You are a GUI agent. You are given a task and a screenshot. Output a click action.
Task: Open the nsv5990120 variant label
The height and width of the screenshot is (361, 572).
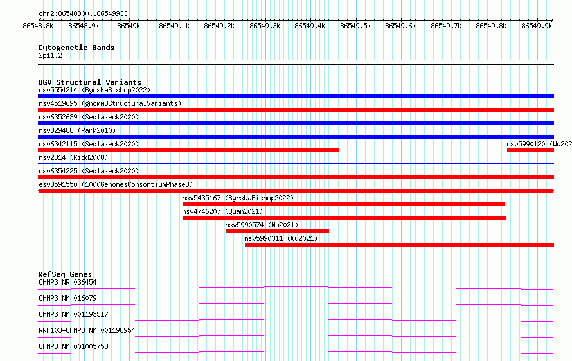[x=539, y=144]
